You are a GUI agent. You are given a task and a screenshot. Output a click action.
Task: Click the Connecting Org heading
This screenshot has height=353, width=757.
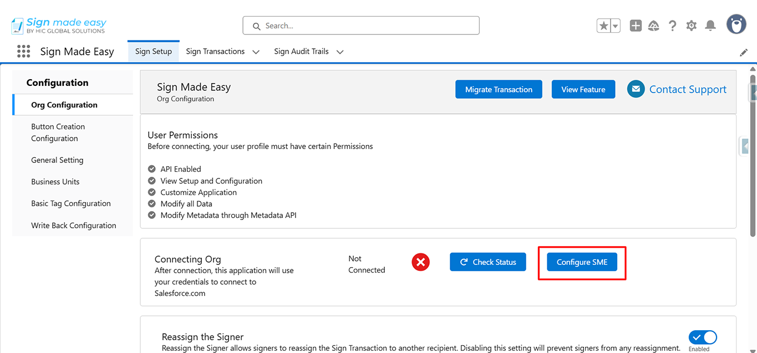[x=187, y=259]
